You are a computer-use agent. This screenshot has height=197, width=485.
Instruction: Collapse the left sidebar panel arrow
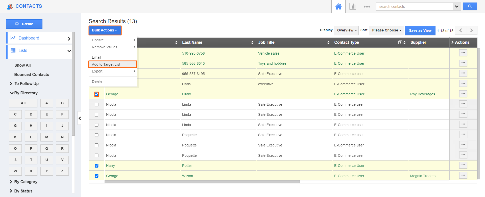pos(80,118)
